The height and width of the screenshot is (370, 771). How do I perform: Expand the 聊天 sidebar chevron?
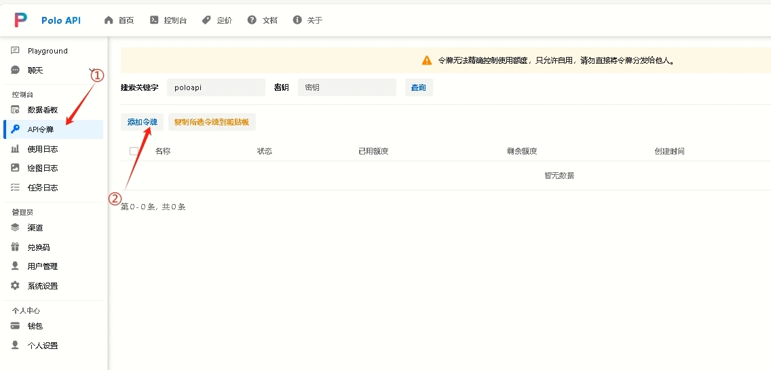point(92,70)
